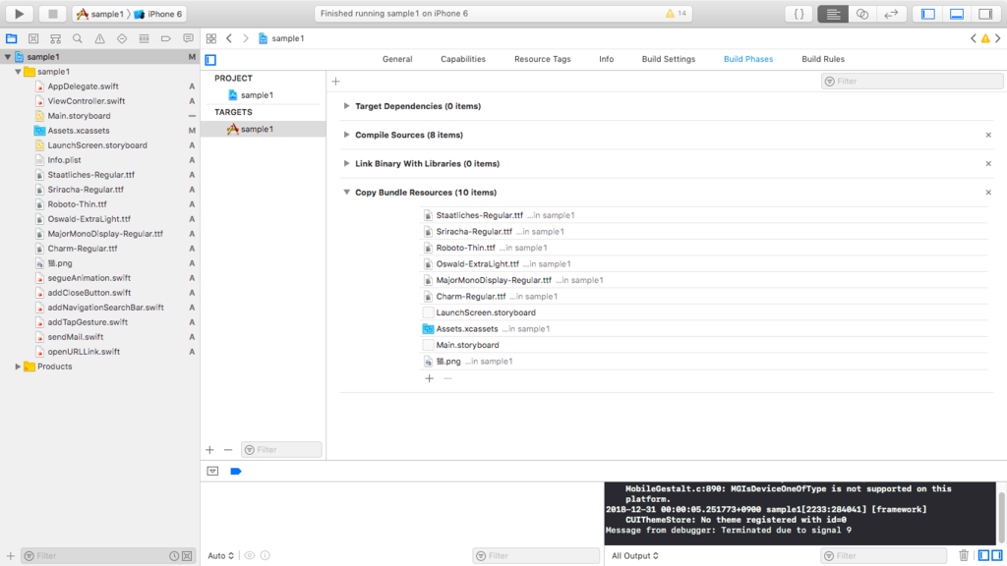Show the Standard editor
Viewport: 1007px width, 566px height.
pos(833,14)
